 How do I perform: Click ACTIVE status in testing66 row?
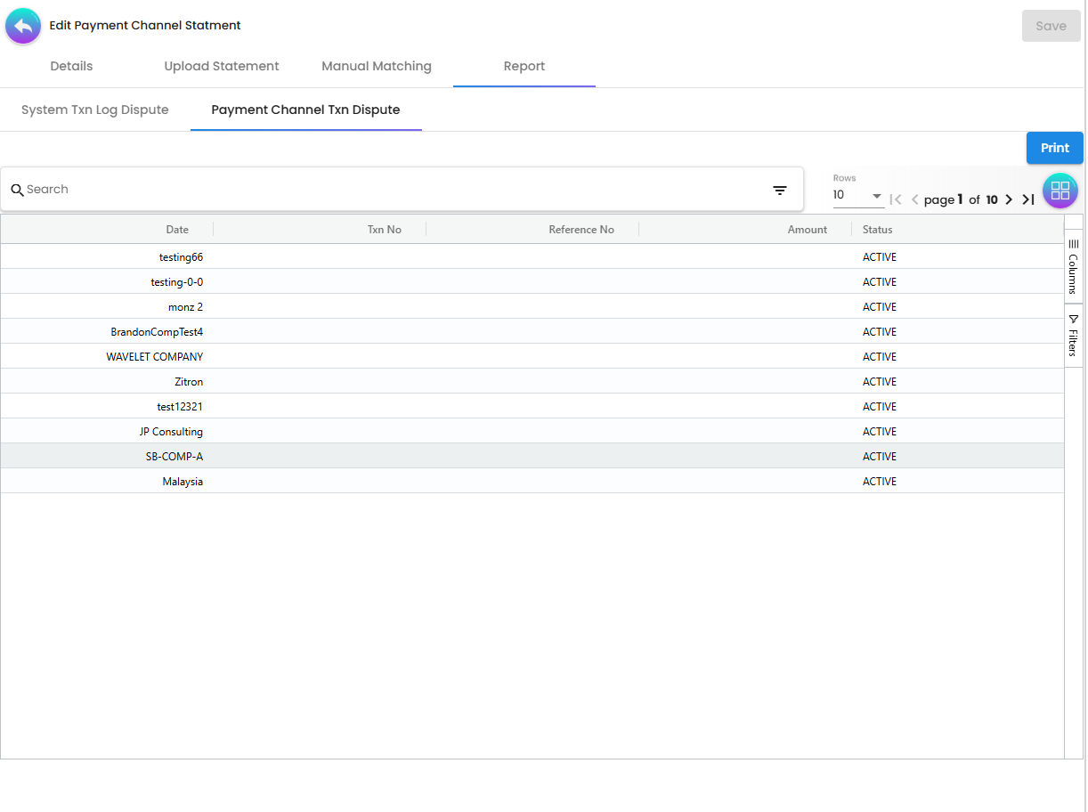point(880,257)
